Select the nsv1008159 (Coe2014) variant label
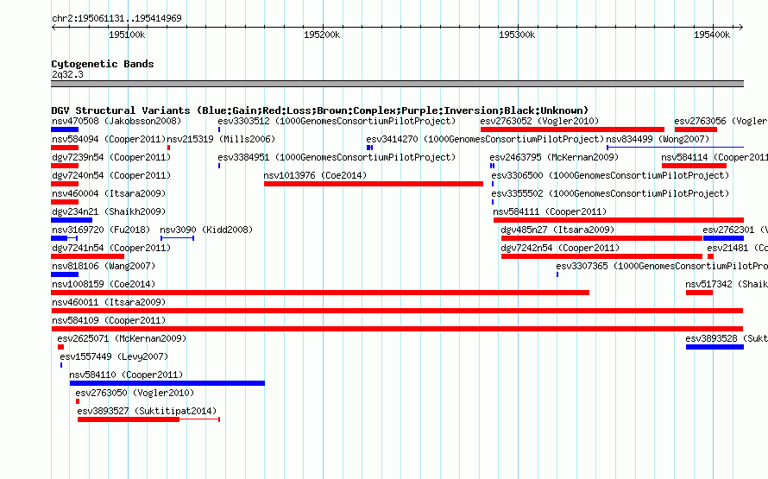768x479 pixels. click(x=104, y=284)
